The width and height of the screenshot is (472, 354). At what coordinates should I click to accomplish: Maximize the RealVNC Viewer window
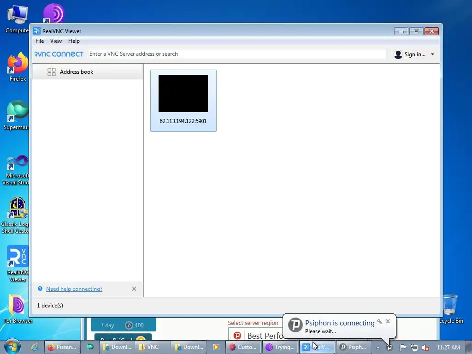416,31
